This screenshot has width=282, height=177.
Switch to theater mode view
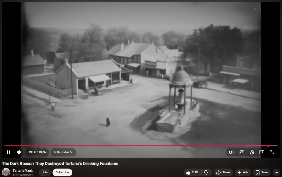tap(262, 152)
